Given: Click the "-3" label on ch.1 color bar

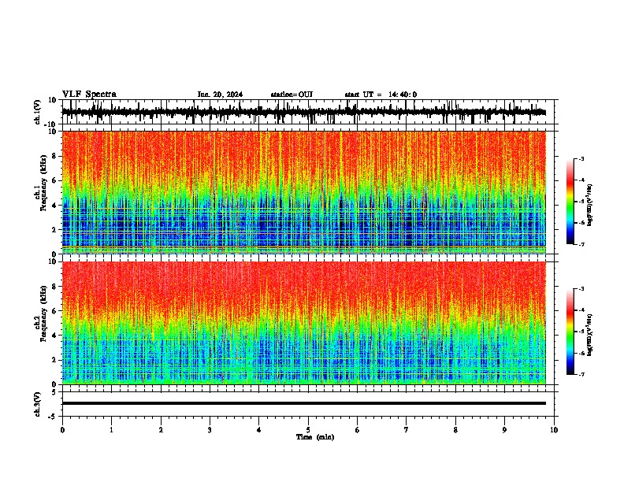Looking at the screenshot, I should (581, 158).
